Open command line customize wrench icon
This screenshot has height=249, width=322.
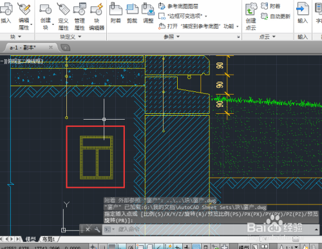97,230
